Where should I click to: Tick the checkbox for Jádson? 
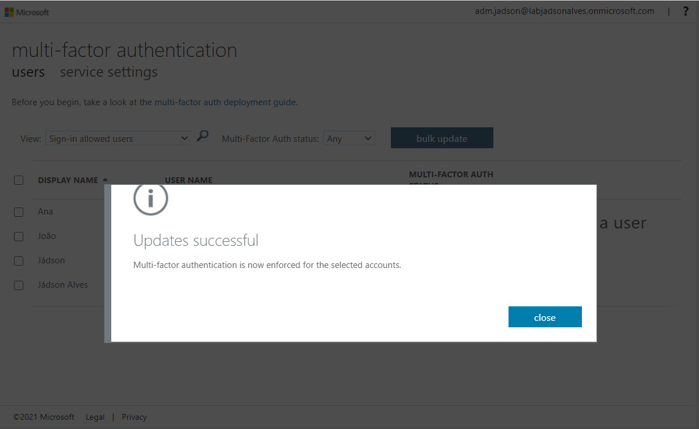pyautogui.click(x=19, y=261)
